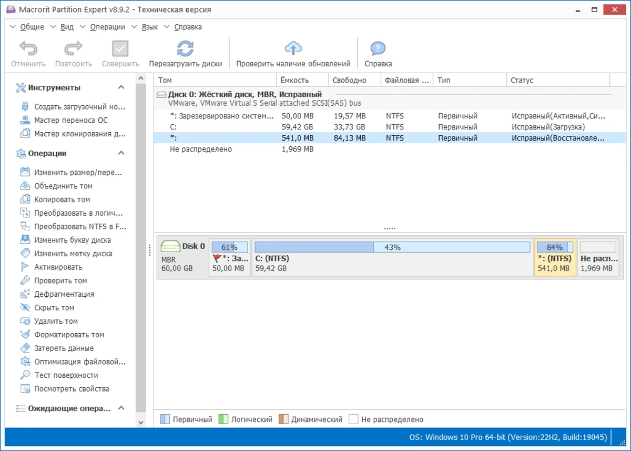Click the Изменить метку диска icon
This screenshot has height=451, width=631.
25,254
